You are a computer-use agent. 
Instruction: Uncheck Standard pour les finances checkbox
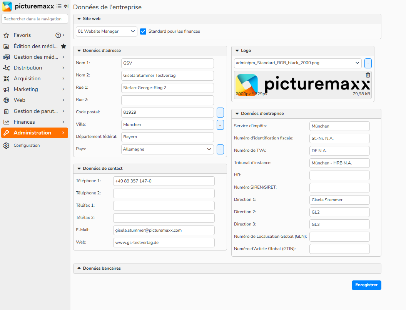pyautogui.click(x=143, y=31)
